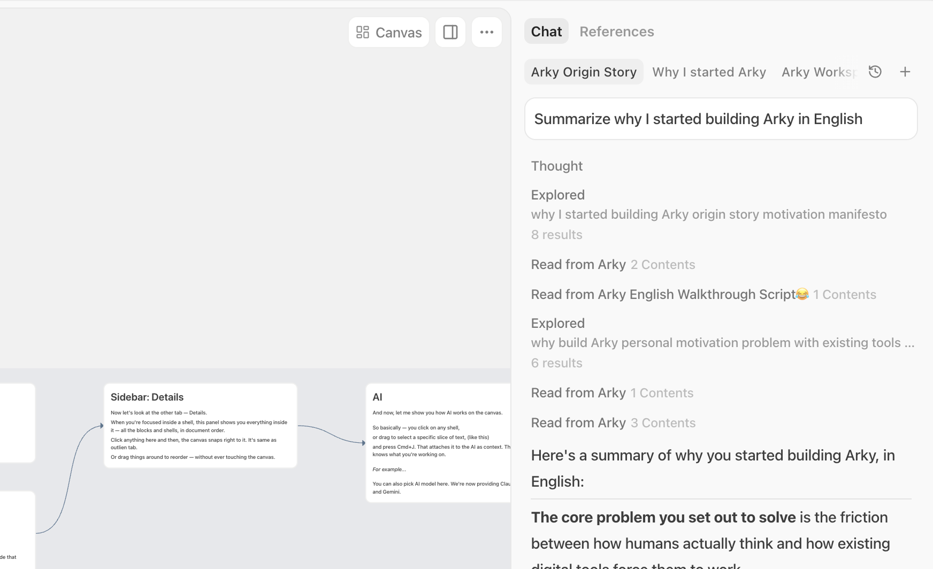The width and height of the screenshot is (933, 569).
Task: Select the Chat tab
Action: point(546,32)
